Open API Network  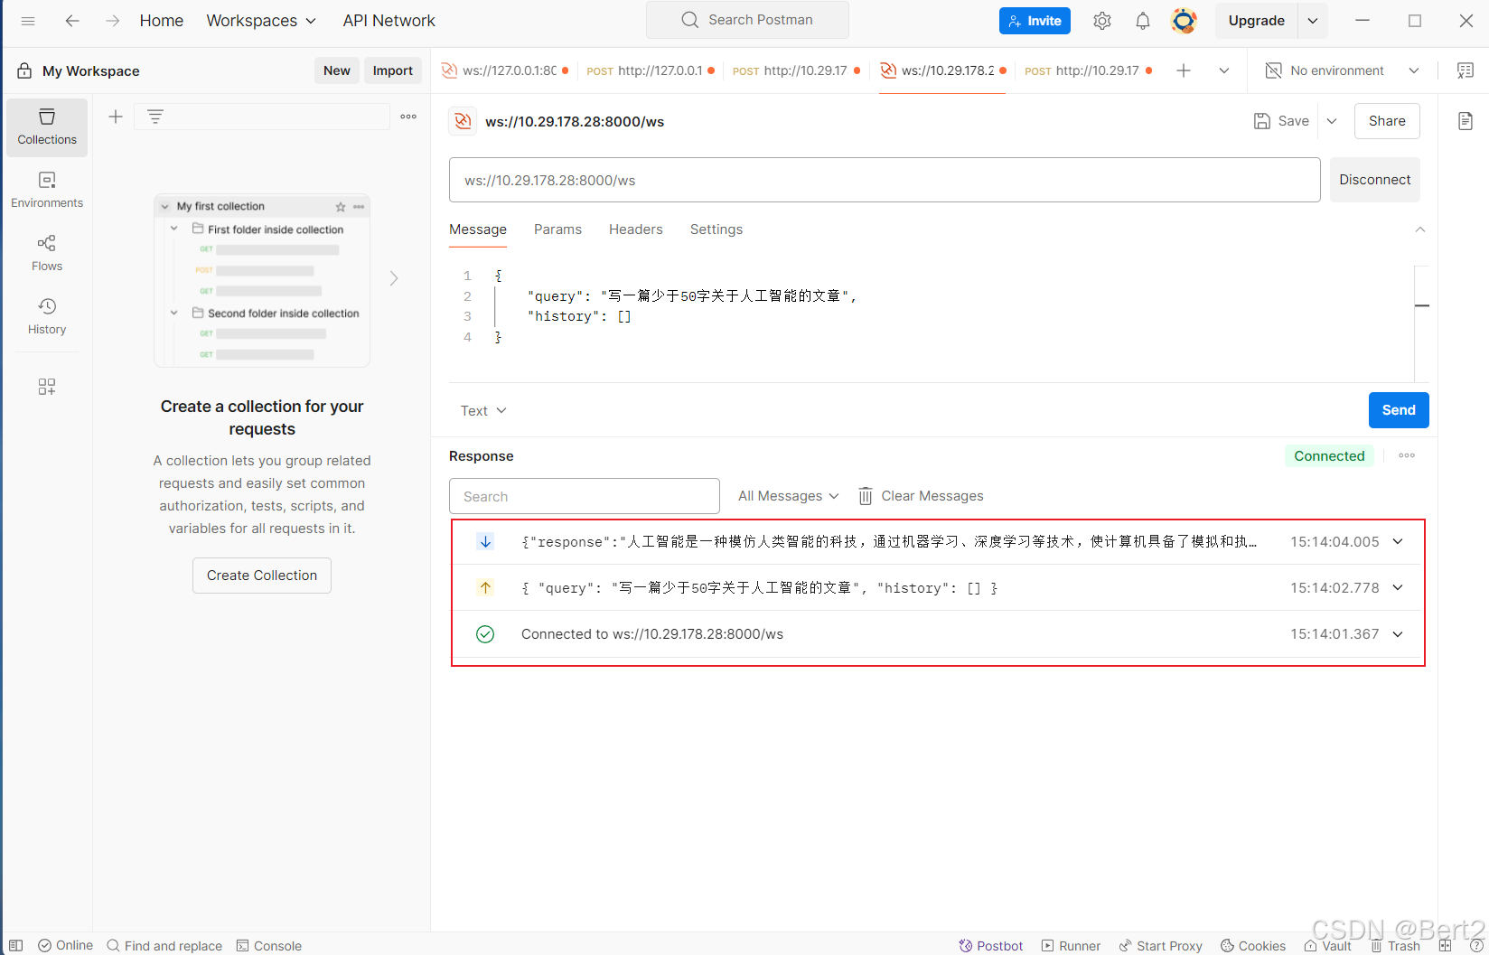(389, 21)
